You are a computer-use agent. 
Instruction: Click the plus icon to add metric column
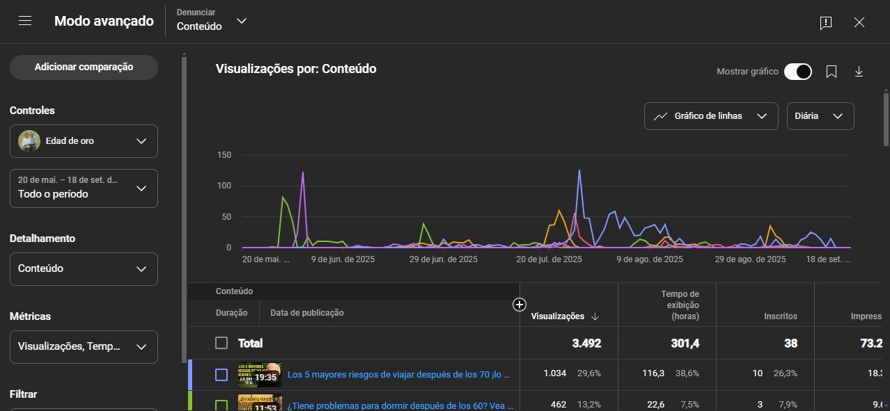click(519, 304)
